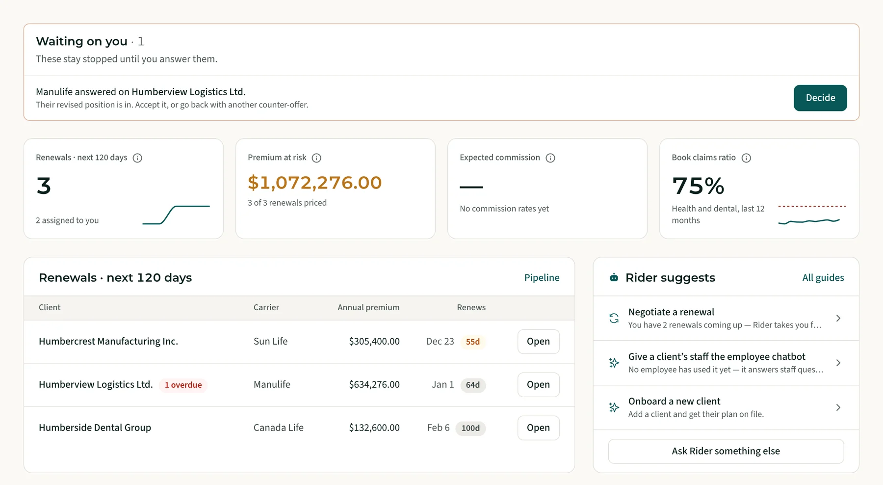Click the Renews column header

point(471,307)
